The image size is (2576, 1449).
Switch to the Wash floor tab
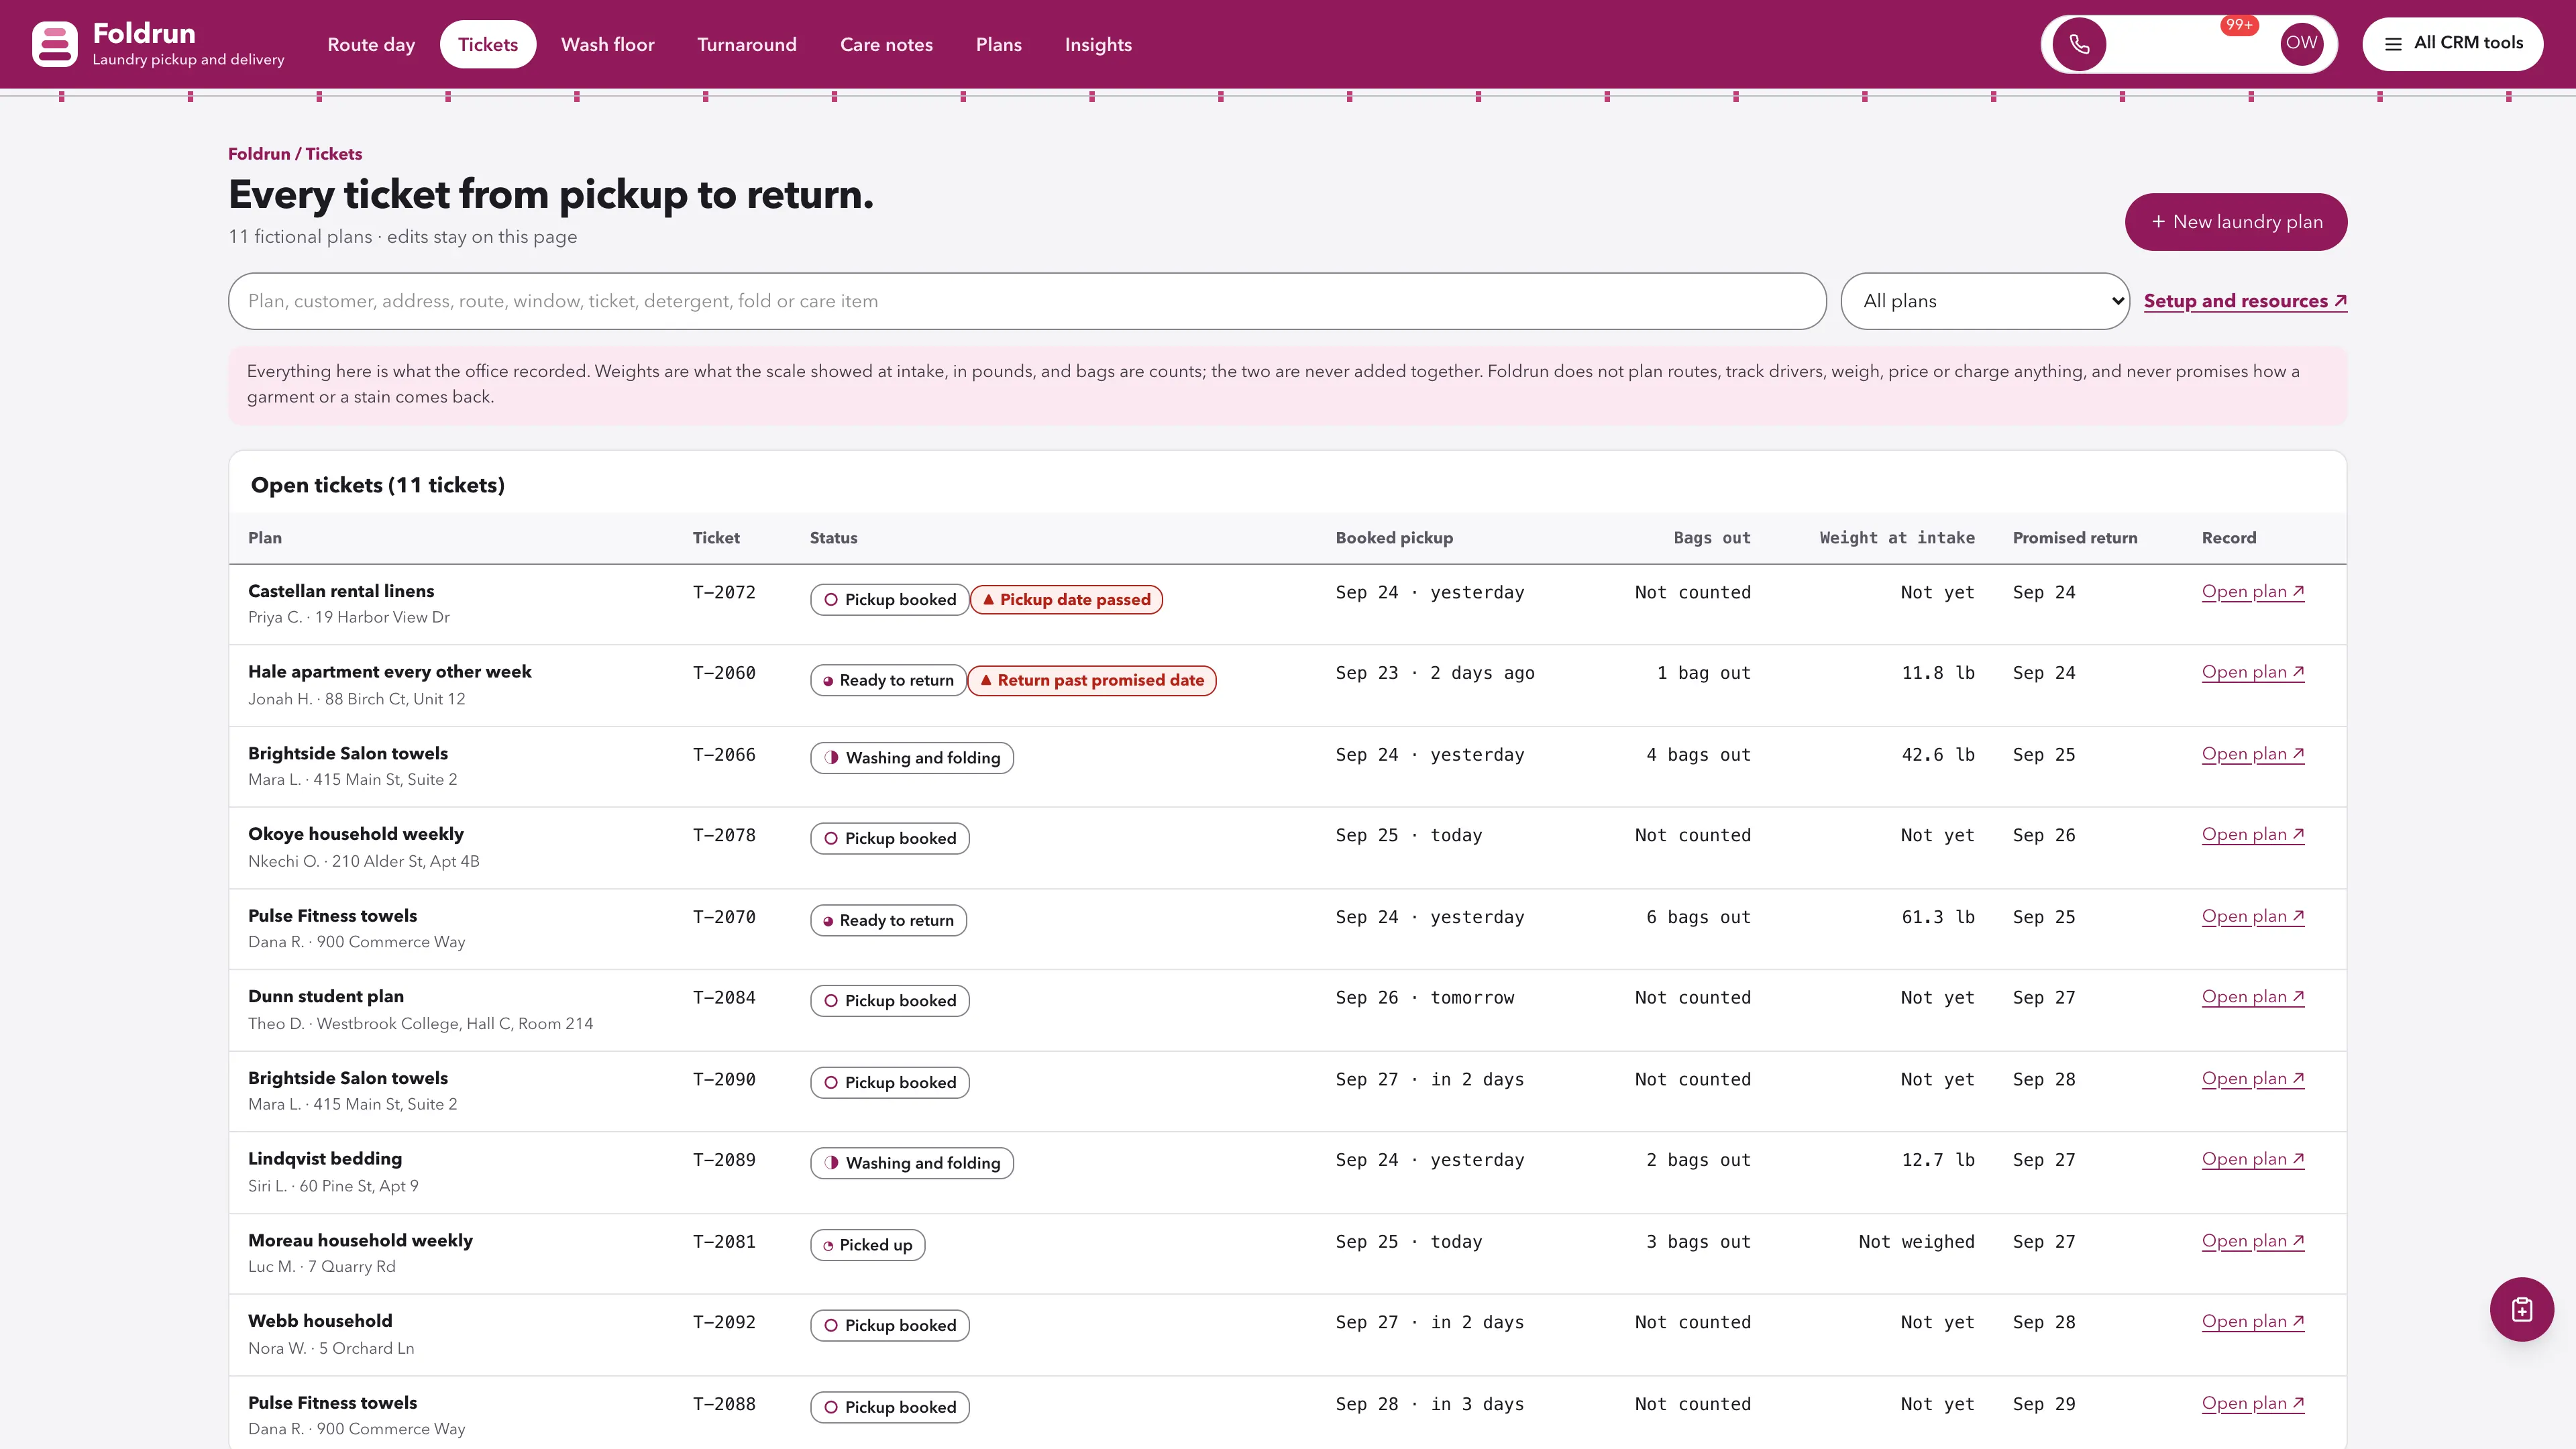pos(607,45)
